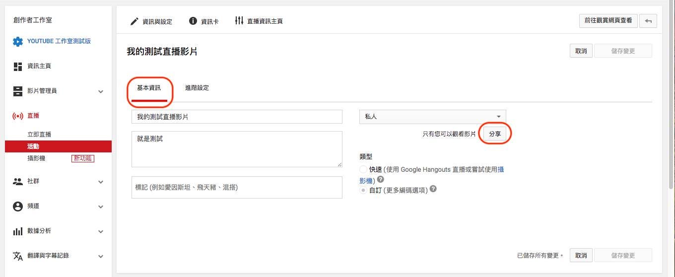The height and width of the screenshot is (277, 675).
Task: Click the help icon after 自訂 option
Action: coord(433,189)
